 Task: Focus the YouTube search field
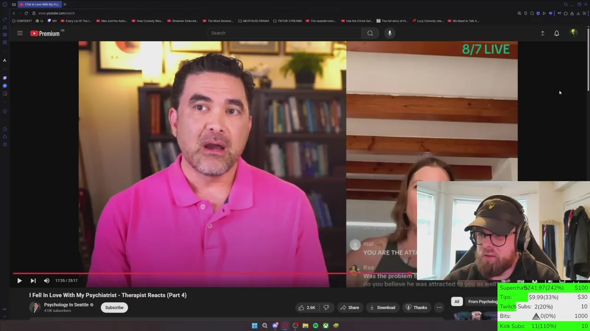pos(283,33)
